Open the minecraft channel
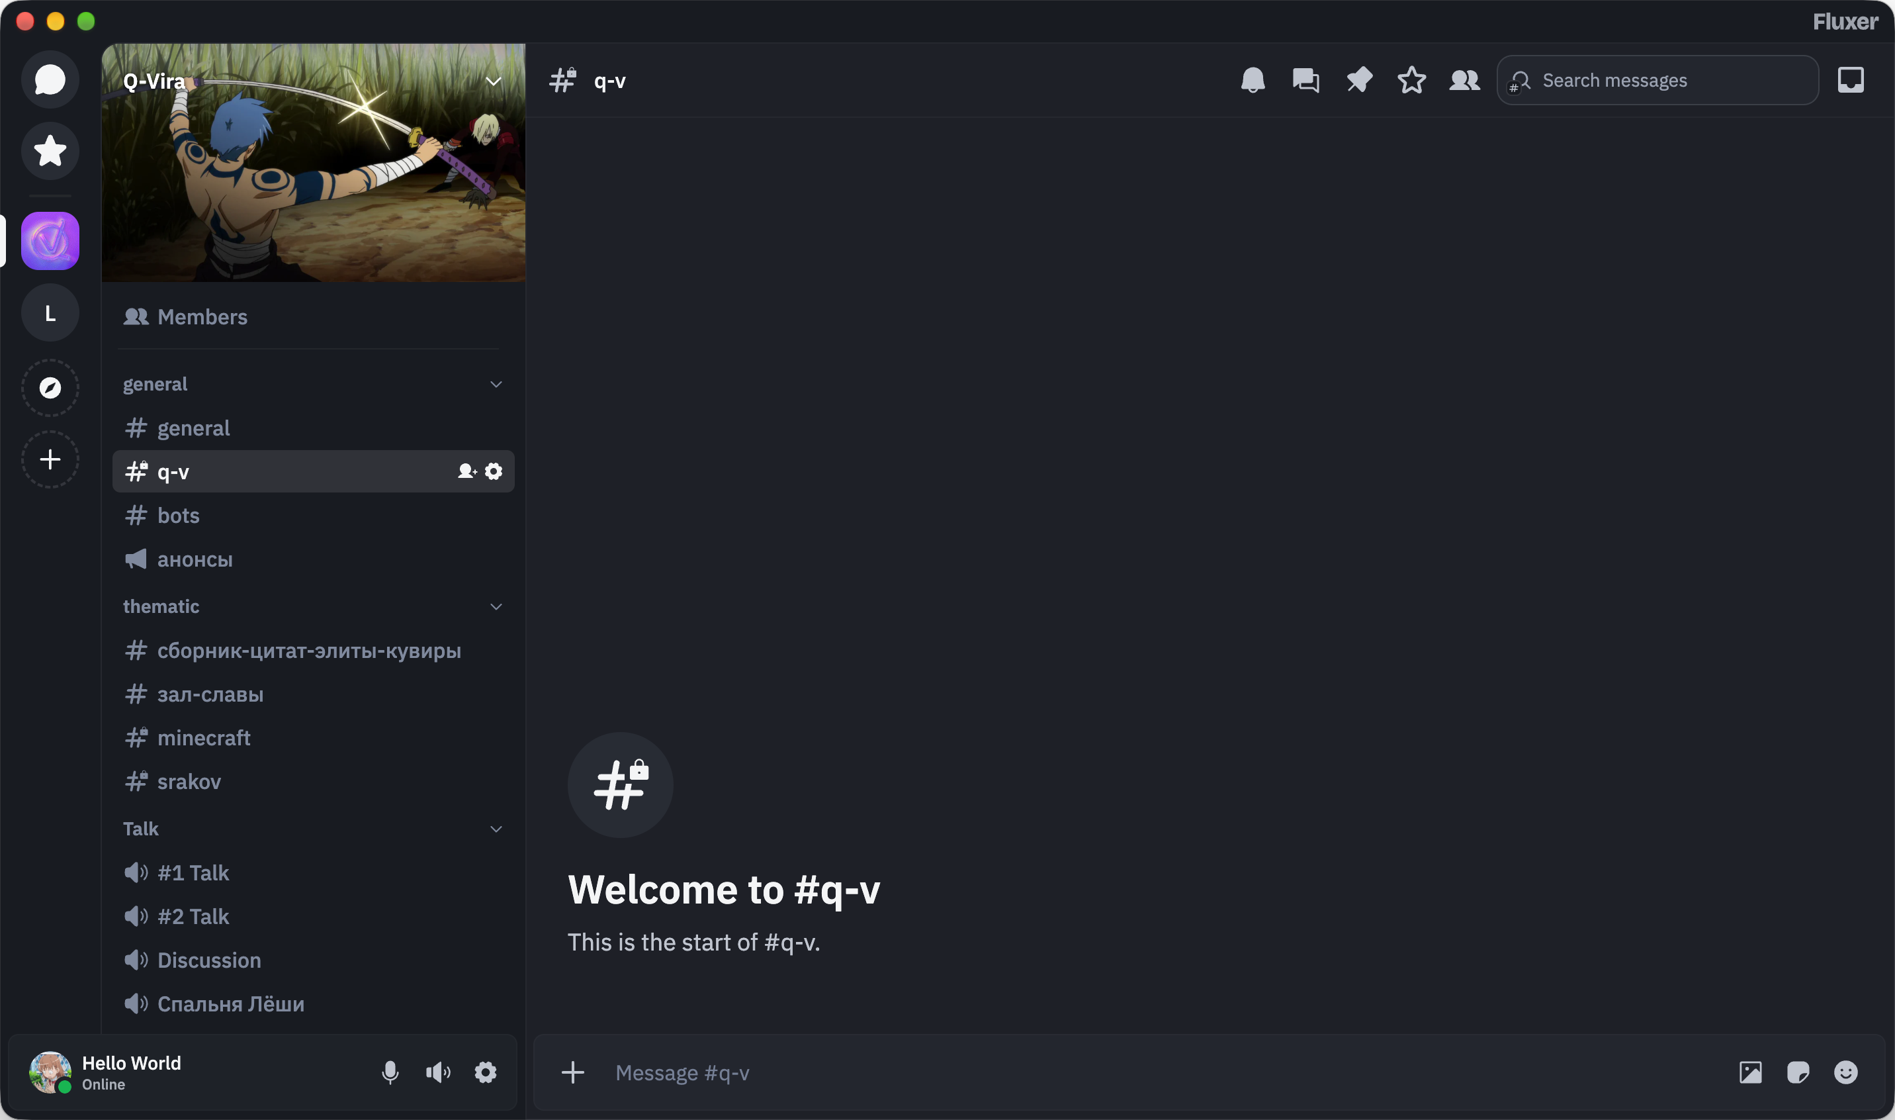The image size is (1895, 1120). click(x=313, y=737)
